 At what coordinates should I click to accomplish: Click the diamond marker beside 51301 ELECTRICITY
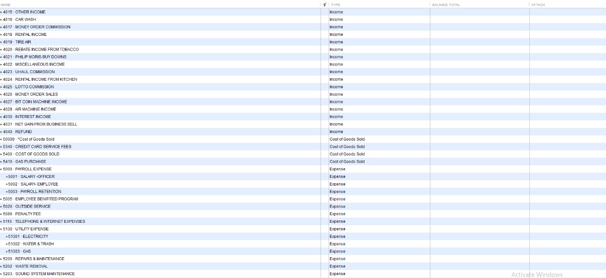(7, 236)
